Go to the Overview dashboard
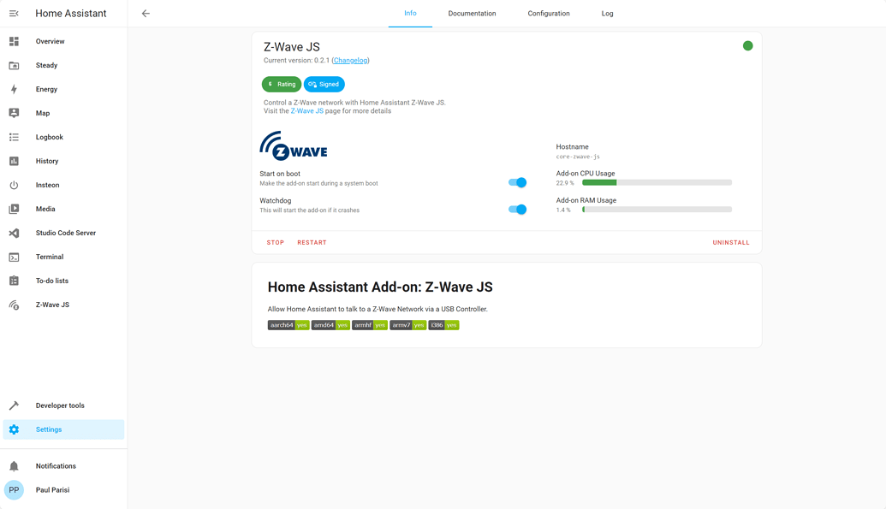Viewport: 886px width, 509px height. tap(49, 41)
